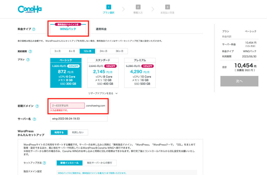Click step 2 情報入力 indicator
The height and width of the screenshot is (175, 267).
pyautogui.click(x=138, y=9)
